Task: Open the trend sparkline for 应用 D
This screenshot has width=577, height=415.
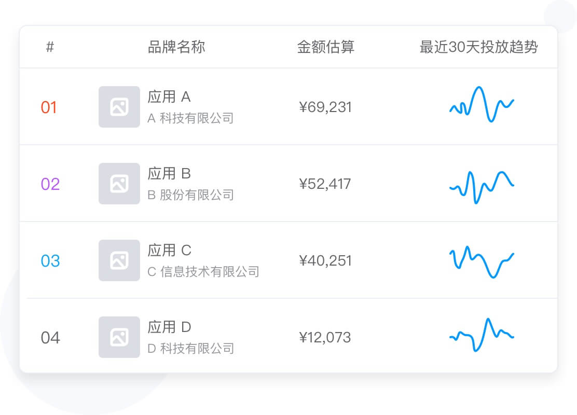Action: 482,335
